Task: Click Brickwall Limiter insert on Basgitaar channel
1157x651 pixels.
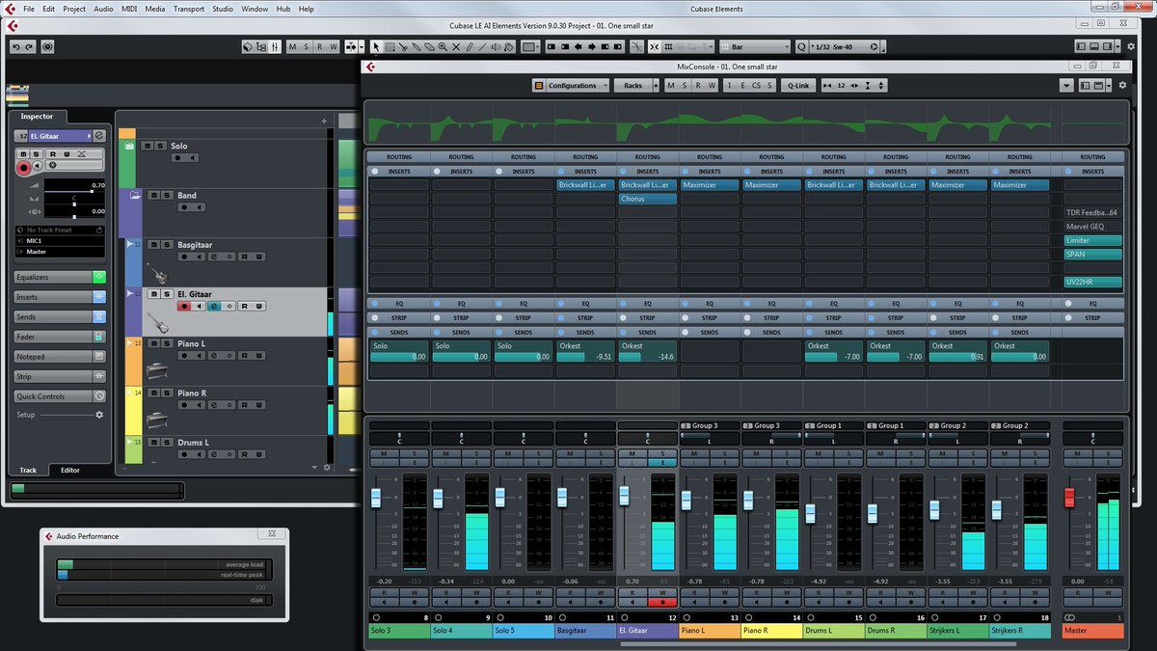Action: [585, 184]
